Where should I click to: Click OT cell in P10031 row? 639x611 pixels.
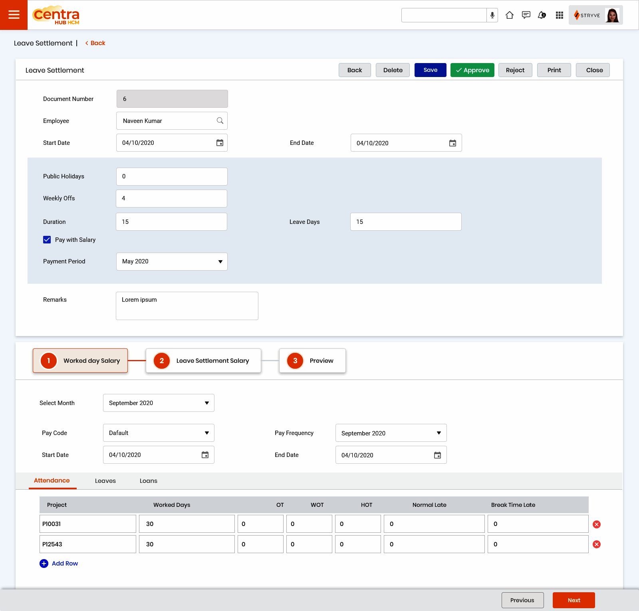coord(260,524)
